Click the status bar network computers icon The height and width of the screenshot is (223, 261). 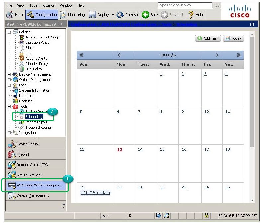[x=166, y=216]
